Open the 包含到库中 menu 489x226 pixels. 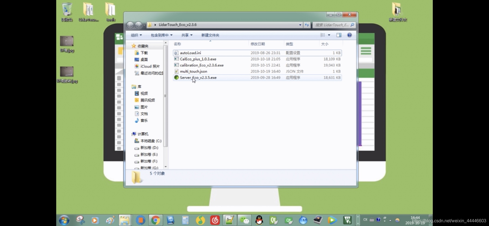[162, 35]
